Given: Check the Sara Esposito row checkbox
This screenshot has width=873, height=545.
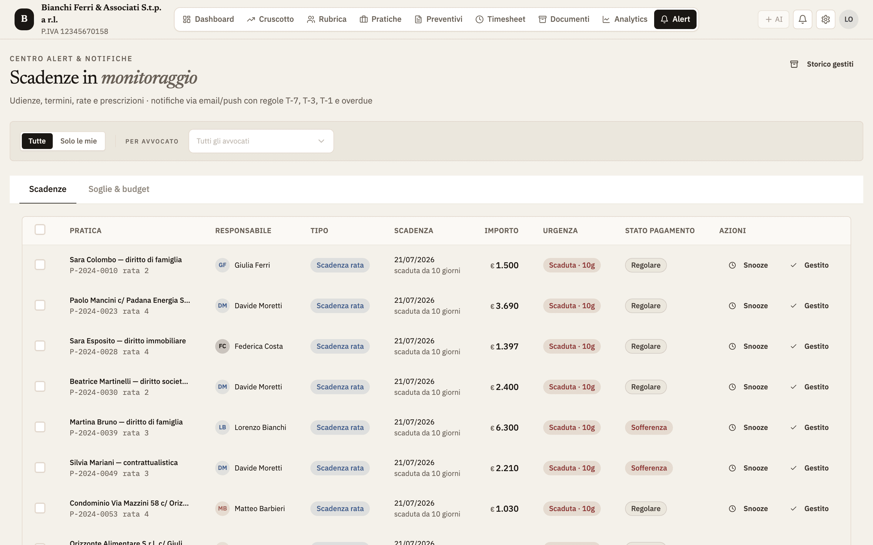Looking at the screenshot, I should pos(40,346).
